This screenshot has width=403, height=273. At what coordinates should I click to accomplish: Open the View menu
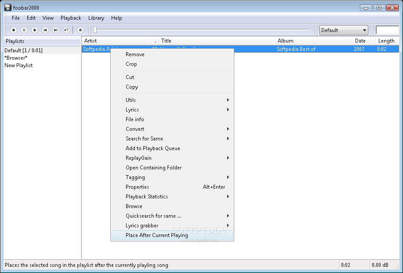[48, 18]
